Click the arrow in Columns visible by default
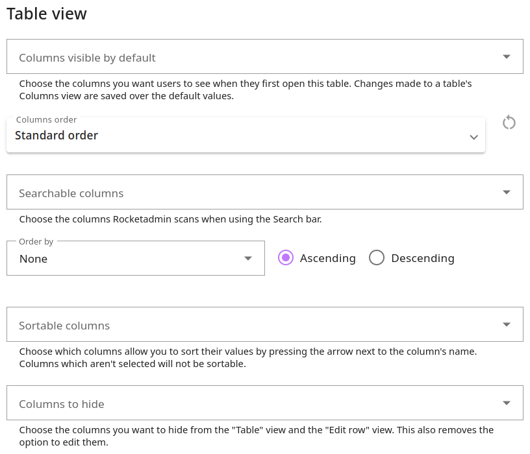The image size is (530, 454). coord(507,57)
